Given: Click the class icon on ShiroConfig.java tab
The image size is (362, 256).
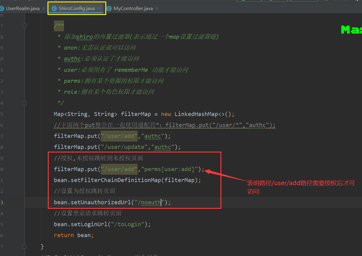Looking at the screenshot, I should point(54,9).
